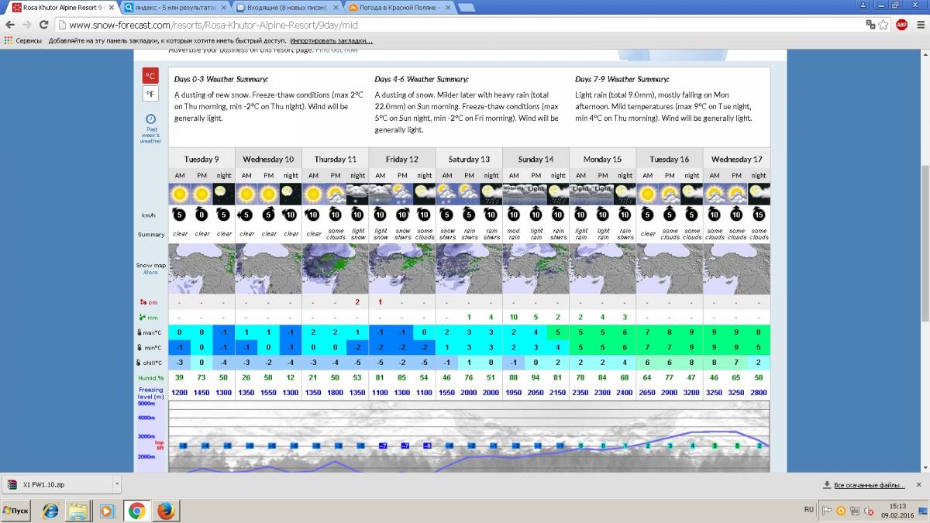
Task: Open Windows Explorer from the taskbar
Action: (x=78, y=511)
